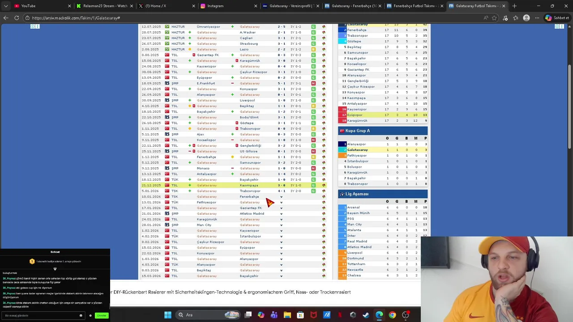Open Google Chrome from the taskbar
Viewport: 573px width, 322px height.
click(392, 315)
